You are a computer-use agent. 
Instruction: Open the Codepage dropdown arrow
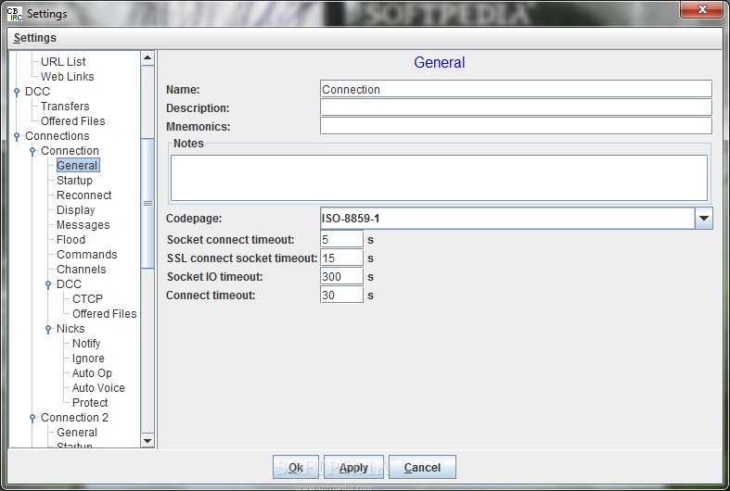(x=703, y=219)
